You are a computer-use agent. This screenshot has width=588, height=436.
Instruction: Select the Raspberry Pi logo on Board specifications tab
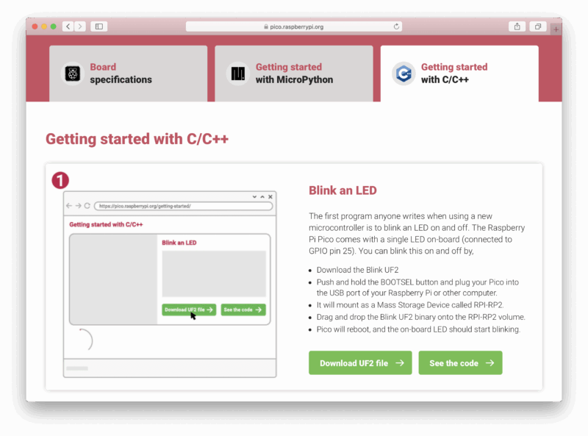click(72, 74)
